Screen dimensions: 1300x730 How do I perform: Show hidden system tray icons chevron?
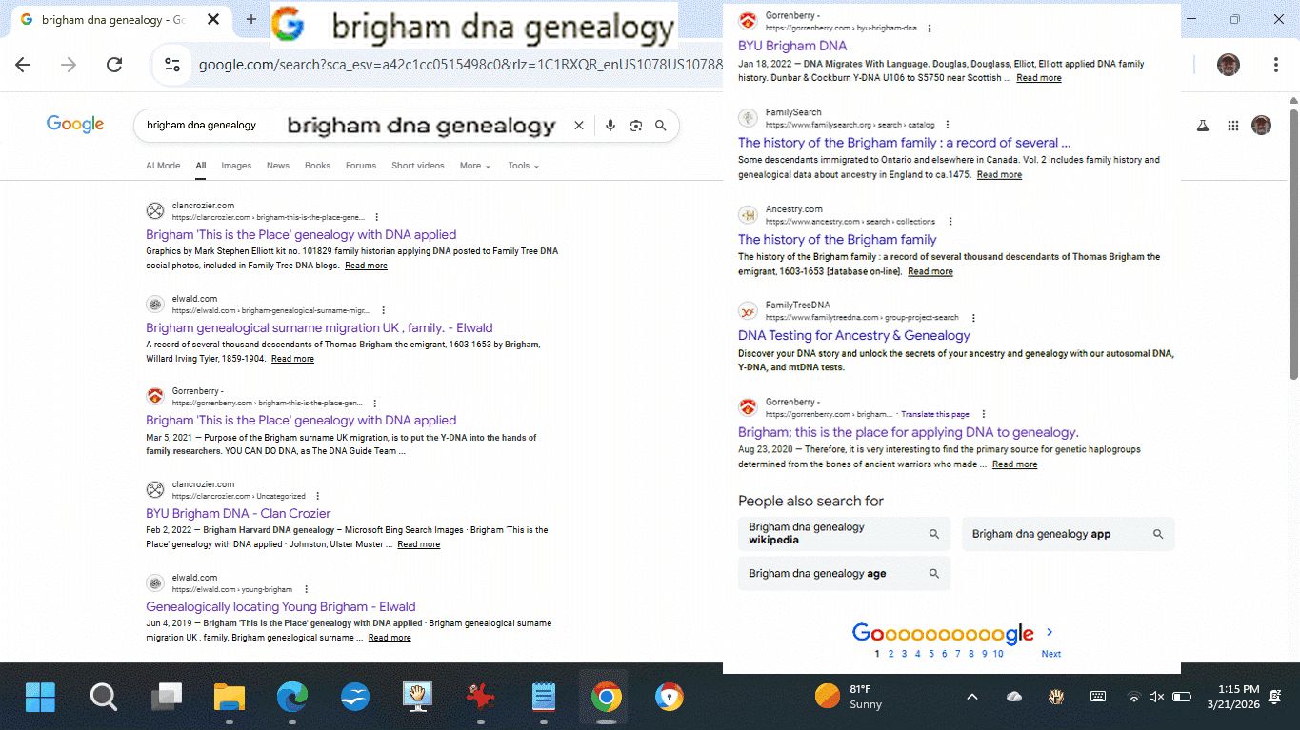(x=971, y=697)
